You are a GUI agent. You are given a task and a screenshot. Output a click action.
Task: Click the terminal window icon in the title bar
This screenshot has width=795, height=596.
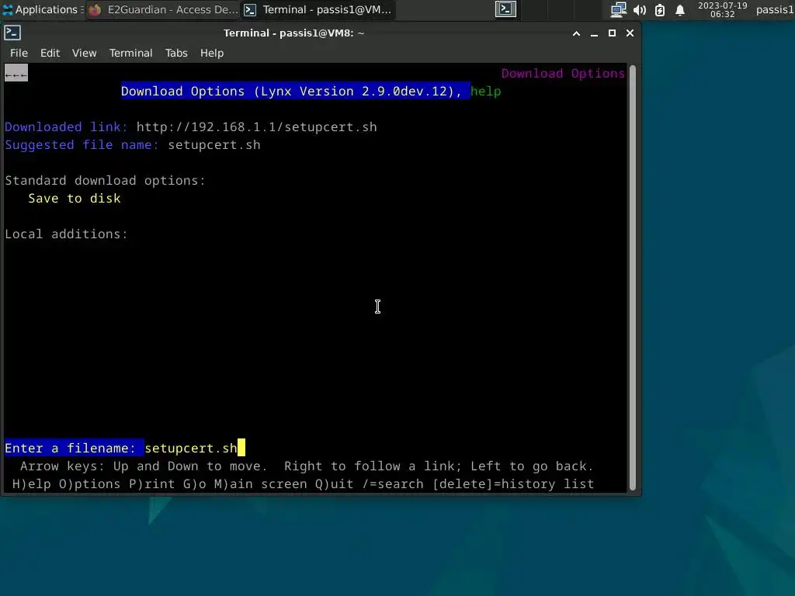[x=12, y=33]
